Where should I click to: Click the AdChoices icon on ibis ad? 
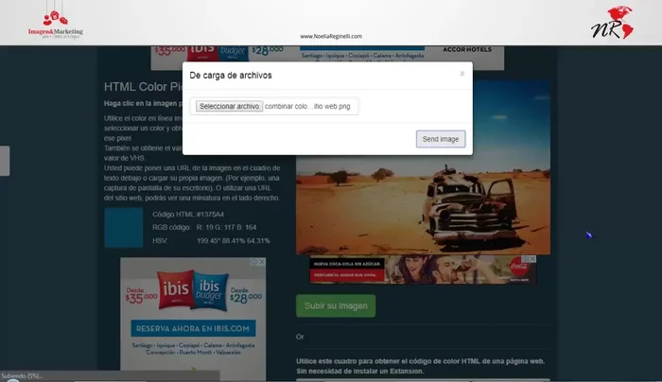point(261,262)
